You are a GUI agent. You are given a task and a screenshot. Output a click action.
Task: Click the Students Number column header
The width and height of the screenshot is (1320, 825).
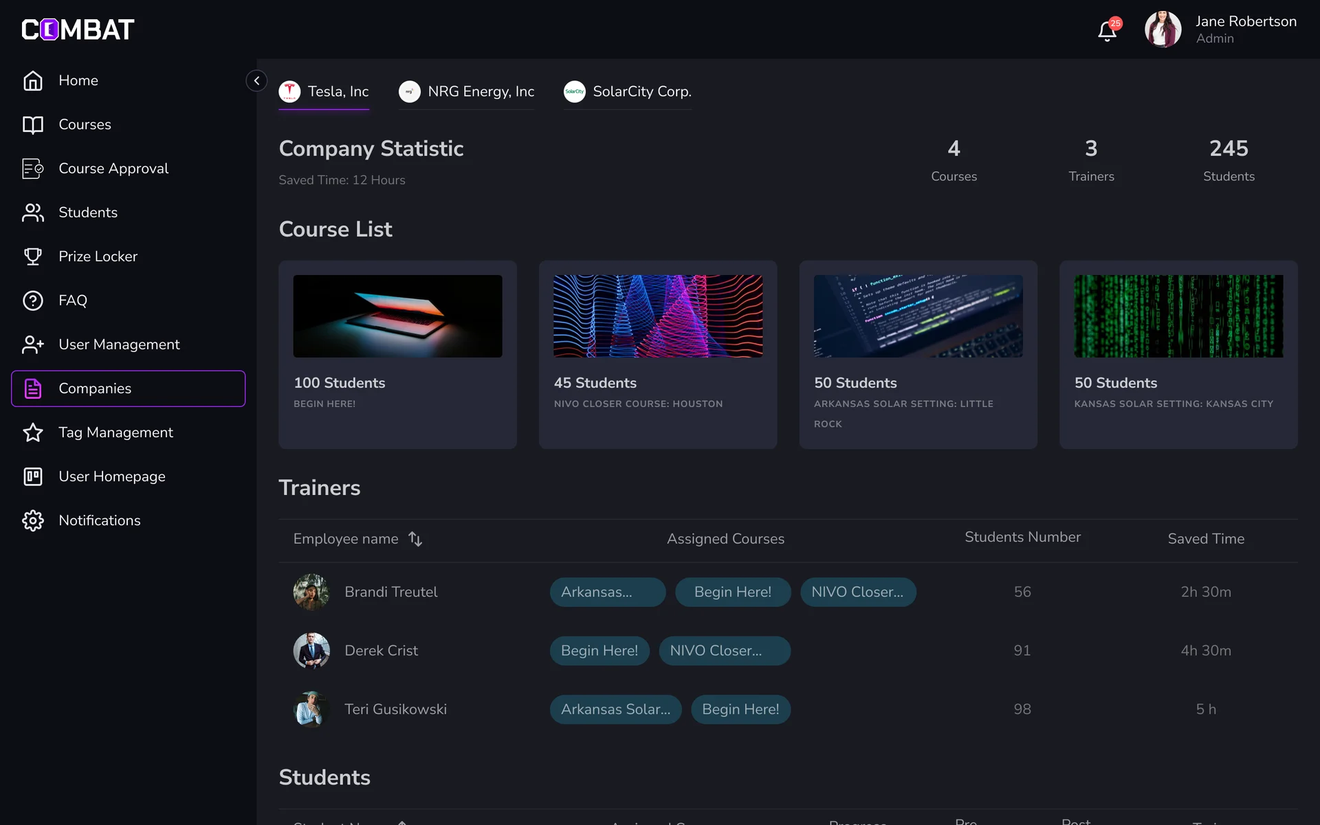[1022, 537]
